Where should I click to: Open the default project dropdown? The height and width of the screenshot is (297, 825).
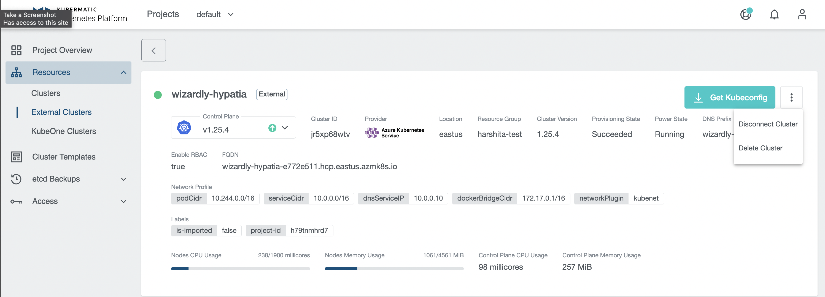pos(215,14)
